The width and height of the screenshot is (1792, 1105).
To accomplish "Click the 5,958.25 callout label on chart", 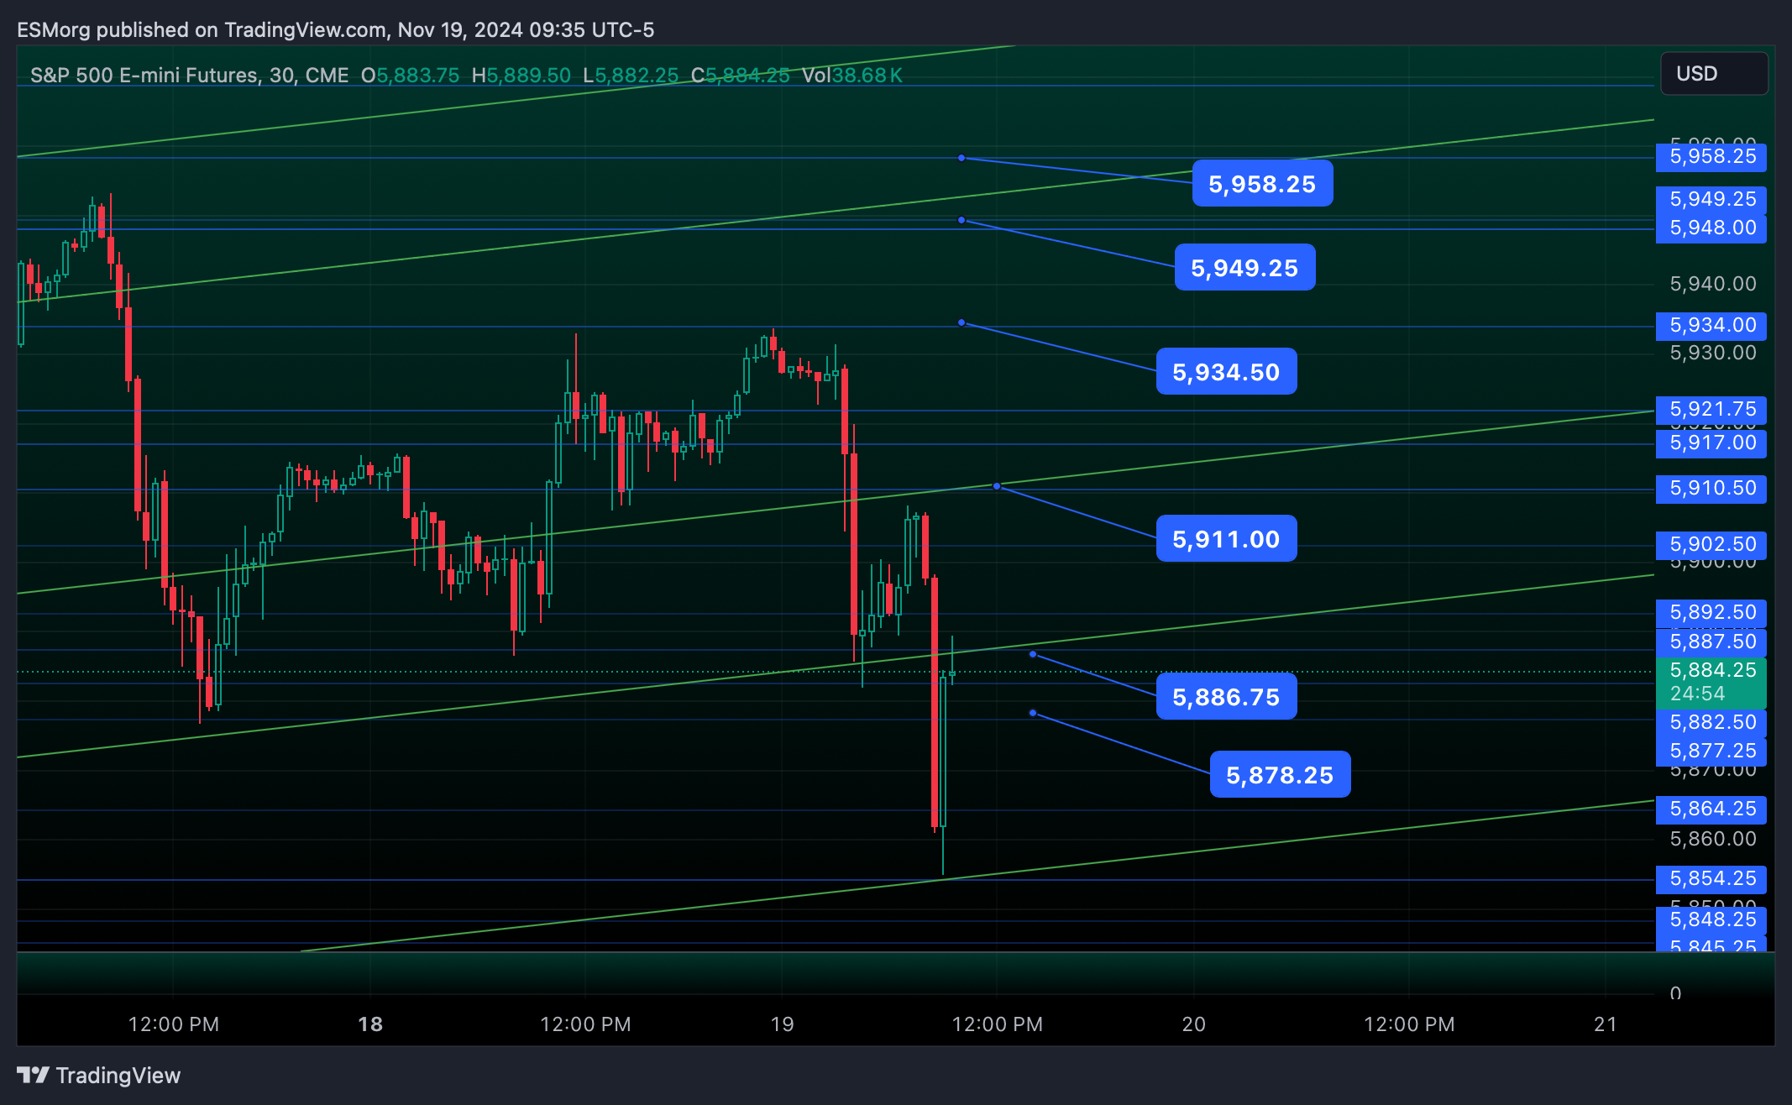I will 1262,184.
